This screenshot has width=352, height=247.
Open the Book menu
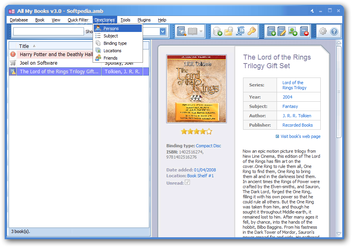(40, 20)
